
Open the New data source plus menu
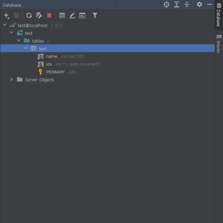coord(6,16)
